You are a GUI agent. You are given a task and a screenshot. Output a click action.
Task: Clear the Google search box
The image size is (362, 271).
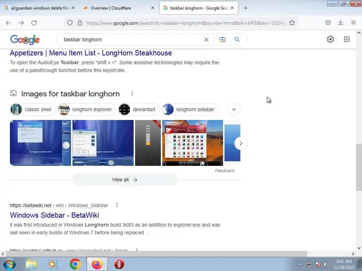point(206,40)
